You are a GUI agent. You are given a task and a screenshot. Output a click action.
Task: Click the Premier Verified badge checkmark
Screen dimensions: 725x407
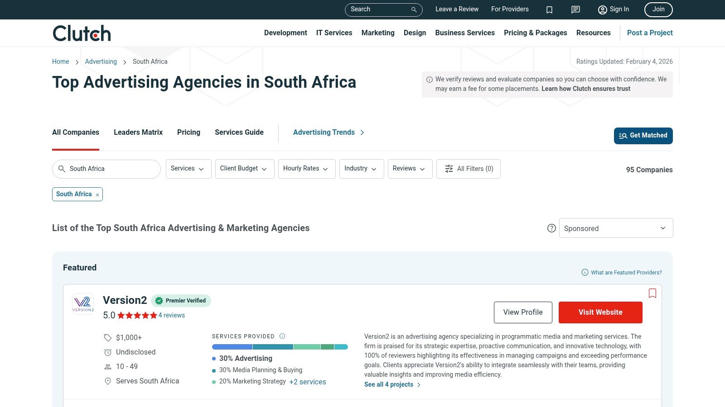pos(159,300)
